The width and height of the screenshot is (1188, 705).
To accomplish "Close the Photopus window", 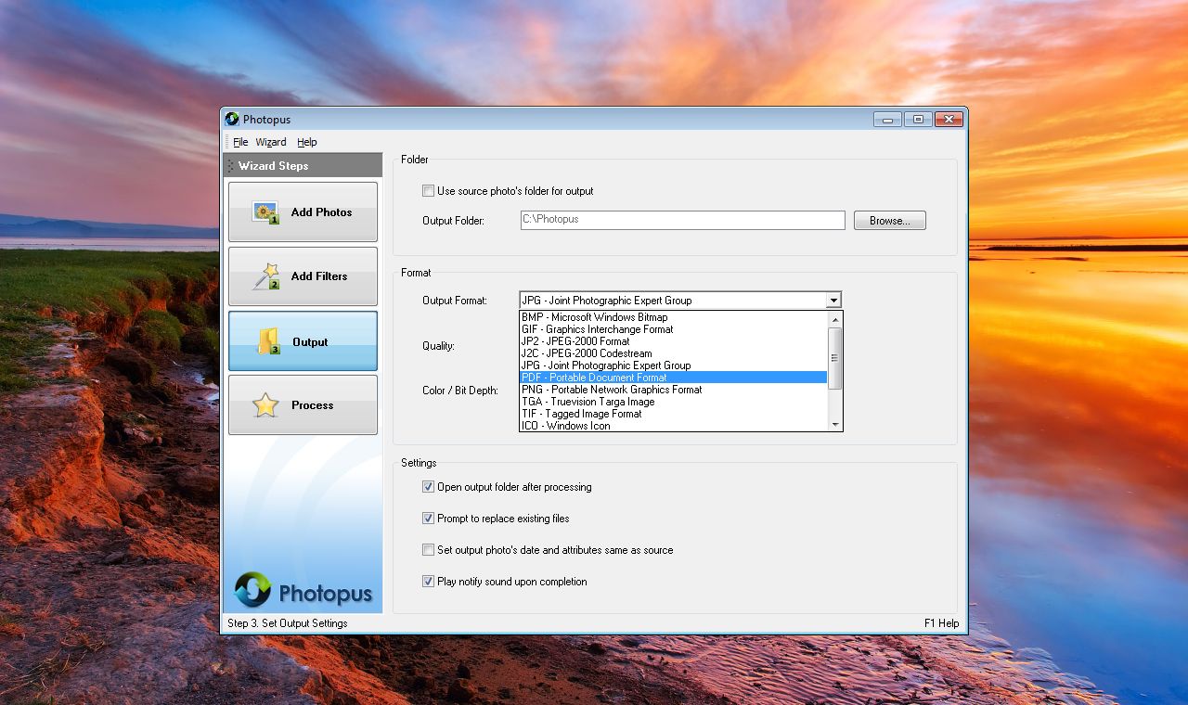I will point(948,119).
